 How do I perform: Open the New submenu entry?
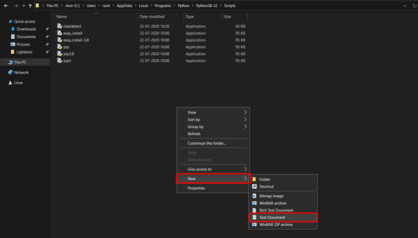coord(213,179)
